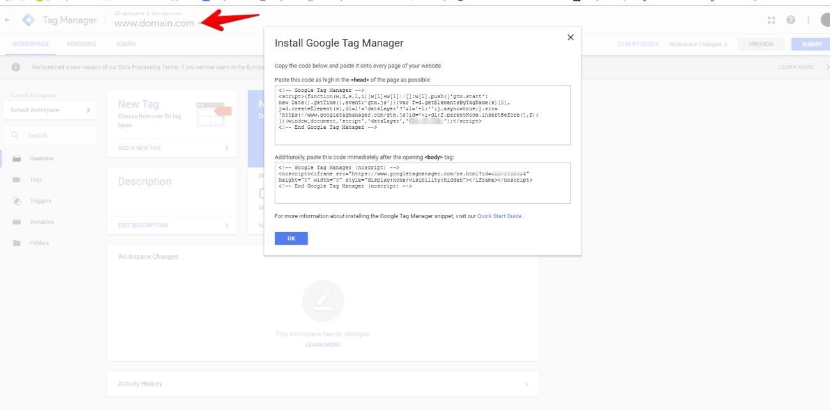Click the Preview button
The width and height of the screenshot is (830, 410).
coord(760,44)
